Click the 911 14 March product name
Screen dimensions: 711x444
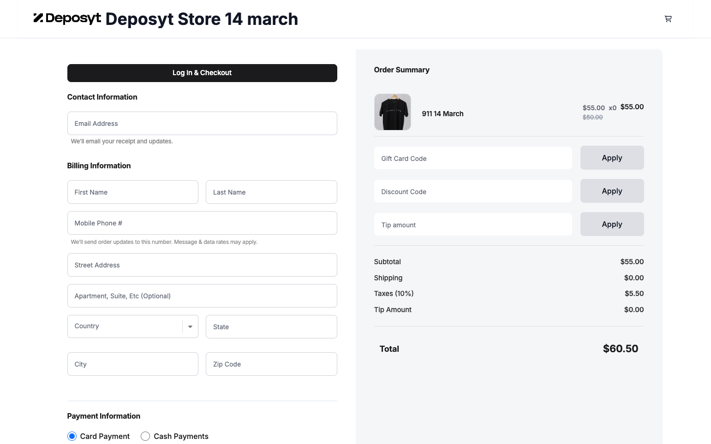coord(442,113)
